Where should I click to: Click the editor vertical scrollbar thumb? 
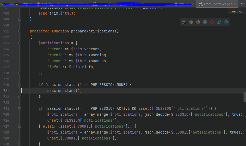(x=245, y=97)
